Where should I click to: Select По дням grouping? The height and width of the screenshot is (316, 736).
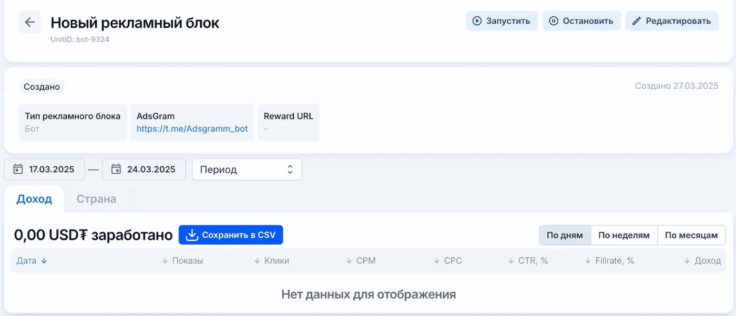tap(565, 235)
